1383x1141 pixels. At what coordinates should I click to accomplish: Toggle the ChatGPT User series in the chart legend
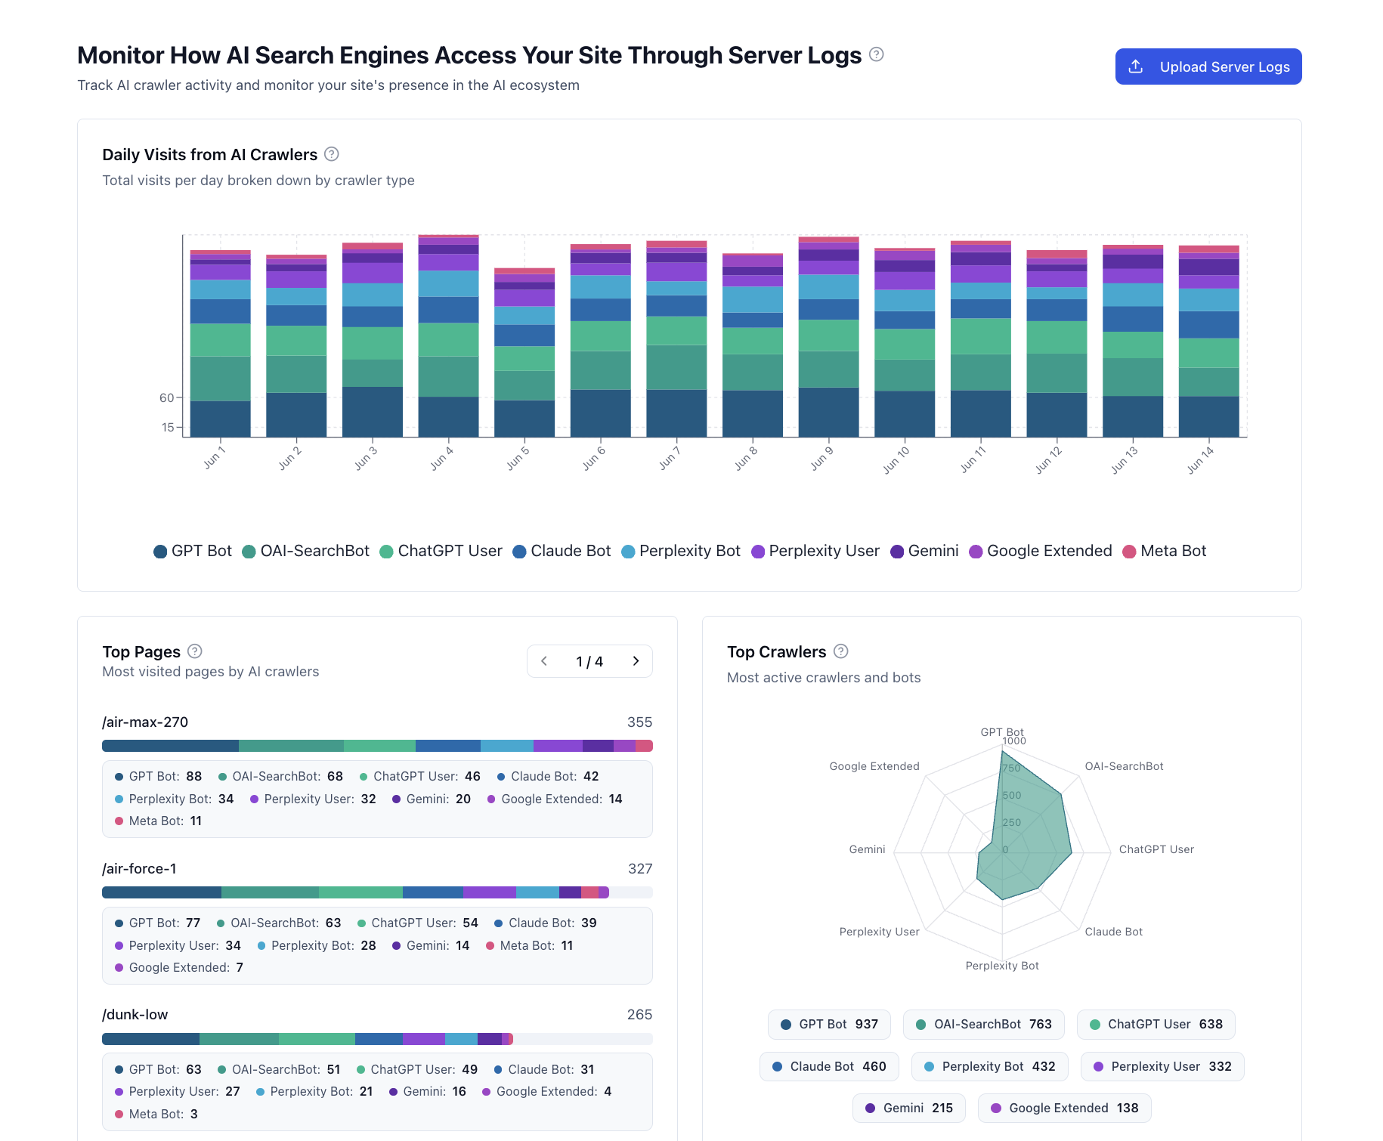pyautogui.click(x=441, y=551)
